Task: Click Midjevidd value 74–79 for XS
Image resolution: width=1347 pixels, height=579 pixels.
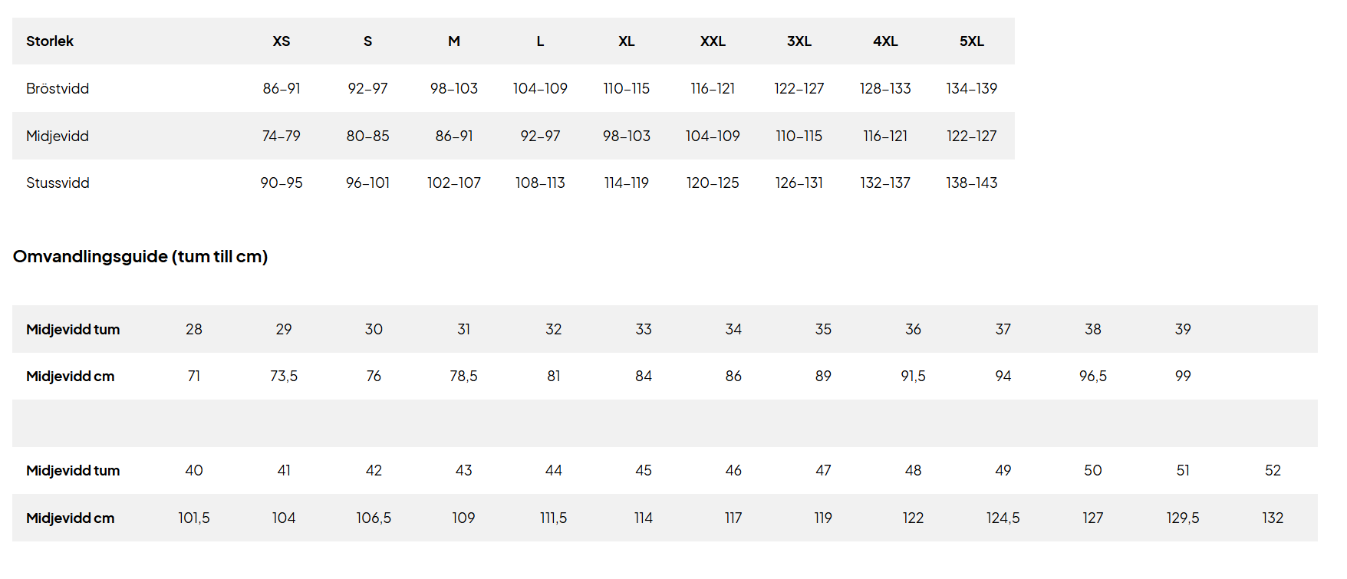Action: pos(282,137)
